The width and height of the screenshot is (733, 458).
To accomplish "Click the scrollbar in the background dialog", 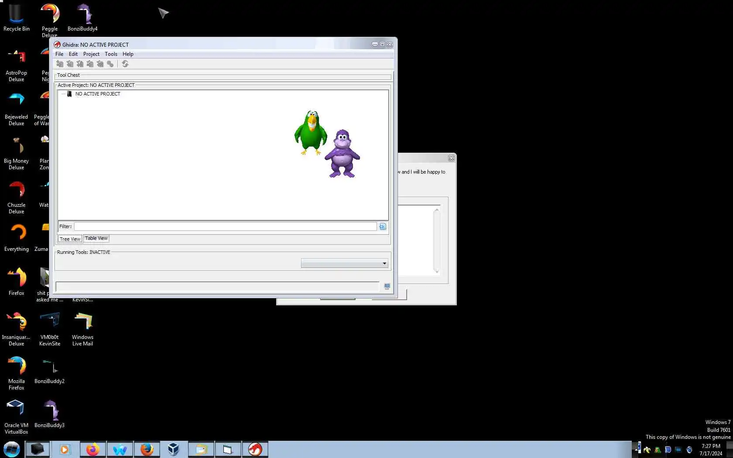I will (x=436, y=241).
